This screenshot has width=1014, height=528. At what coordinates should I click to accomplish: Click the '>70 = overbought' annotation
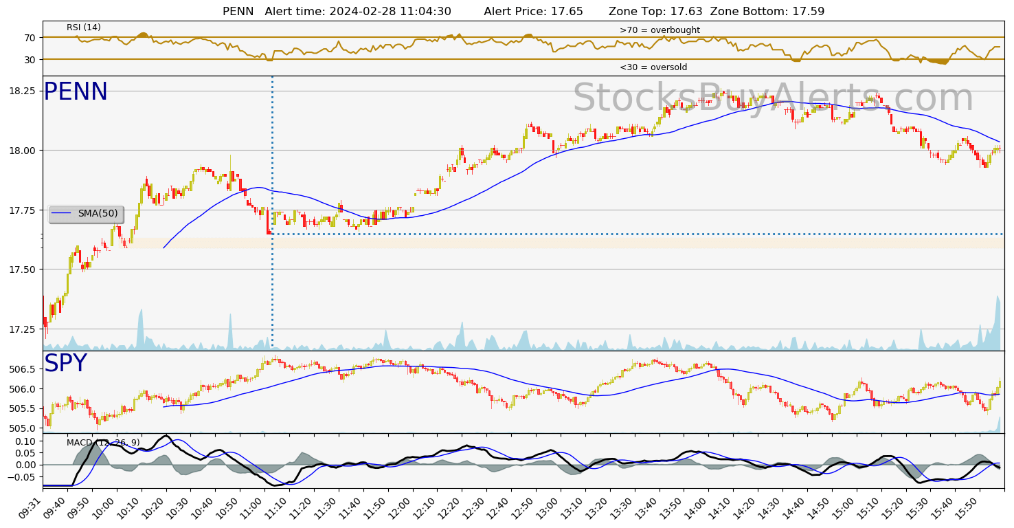click(x=660, y=30)
